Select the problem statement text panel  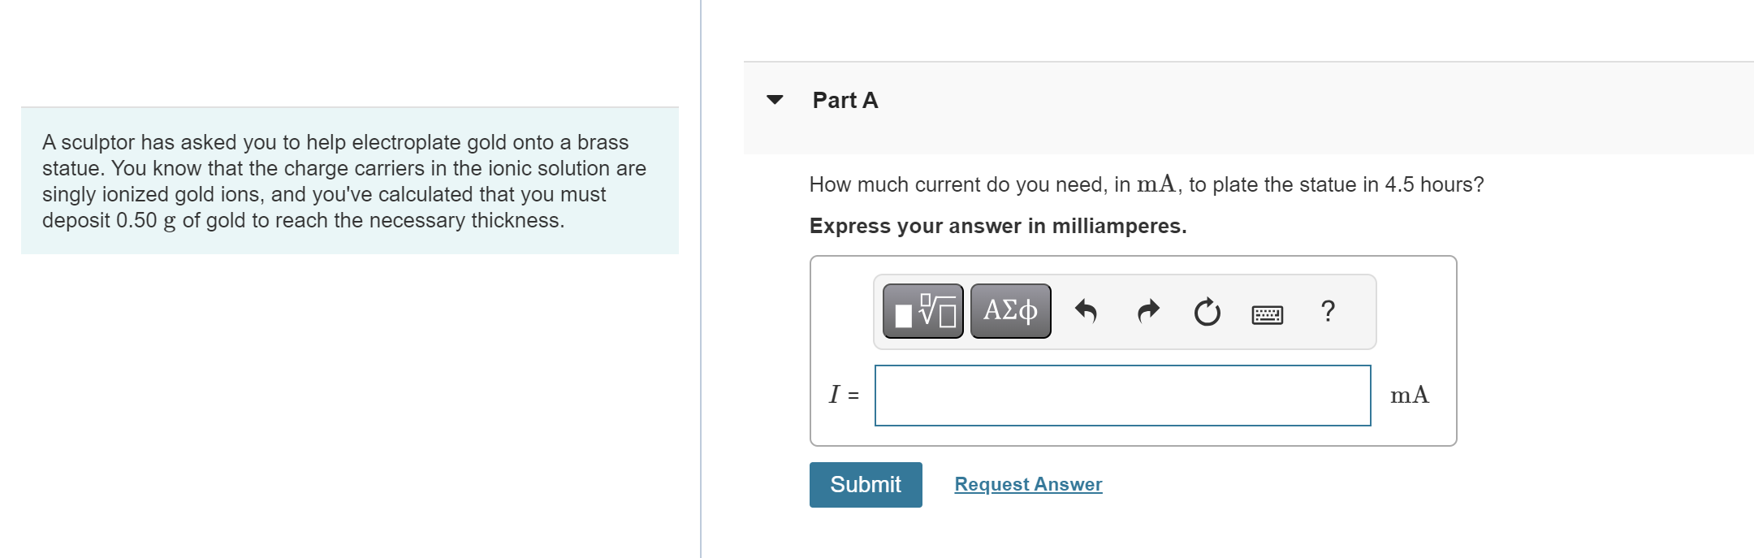[x=349, y=180]
